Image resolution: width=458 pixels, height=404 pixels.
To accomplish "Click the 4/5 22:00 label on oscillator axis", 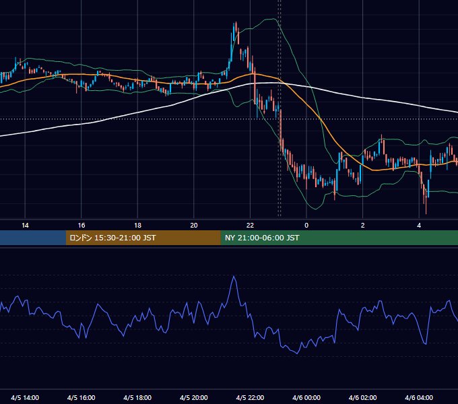I will (250, 397).
